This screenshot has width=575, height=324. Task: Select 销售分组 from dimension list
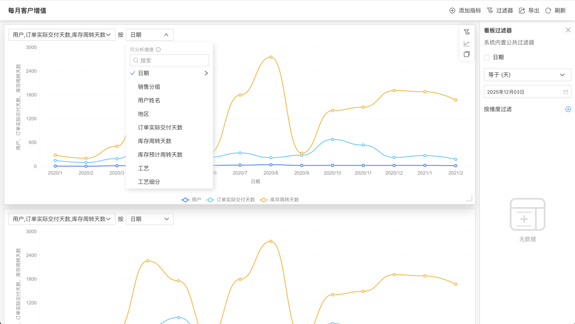point(149,87)
